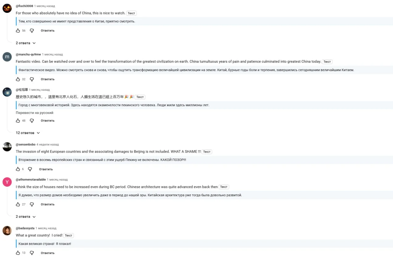393x258 pixels.
Task: Expand the 12 ответов replies thread
Action: 28,133
